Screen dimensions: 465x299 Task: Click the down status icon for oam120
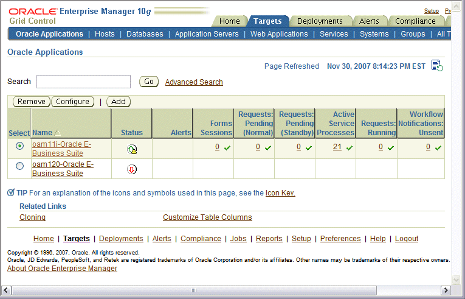click(132, 169)
